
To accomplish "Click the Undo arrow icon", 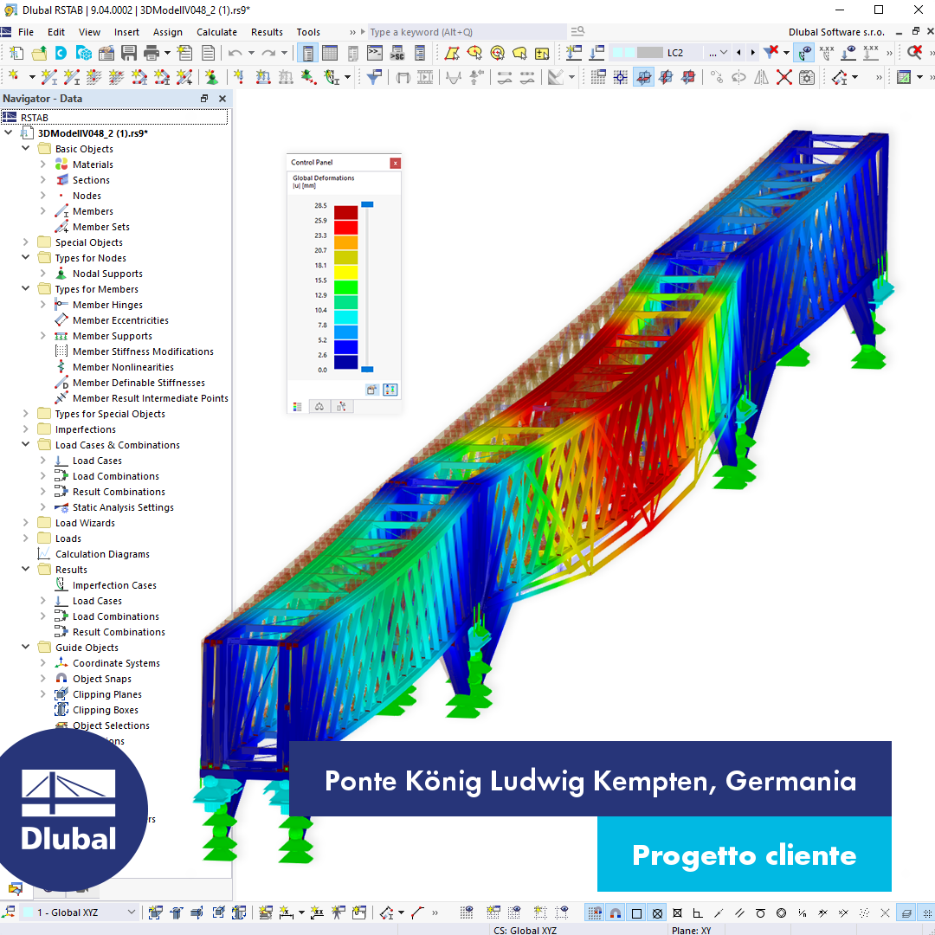I will pos(235,53).
